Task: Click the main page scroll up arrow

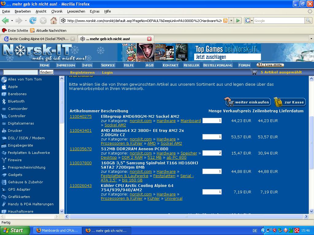Action: (312, 78)
